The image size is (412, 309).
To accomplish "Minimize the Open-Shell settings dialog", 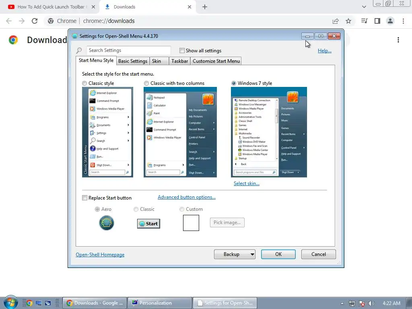I will [307, 36].
